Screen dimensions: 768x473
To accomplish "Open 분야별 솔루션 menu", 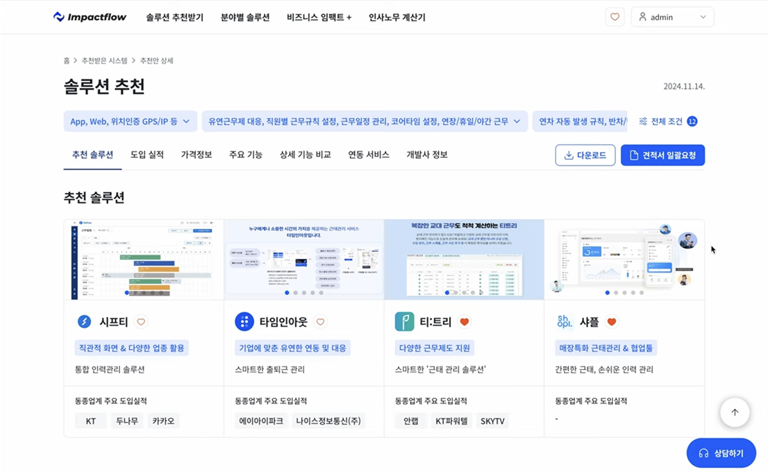I will (245, 17).
